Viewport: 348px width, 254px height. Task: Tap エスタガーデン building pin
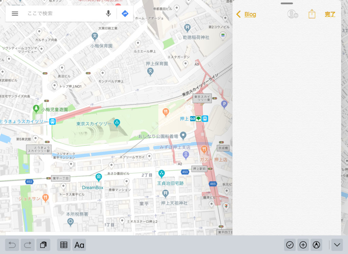coord(185,64)
